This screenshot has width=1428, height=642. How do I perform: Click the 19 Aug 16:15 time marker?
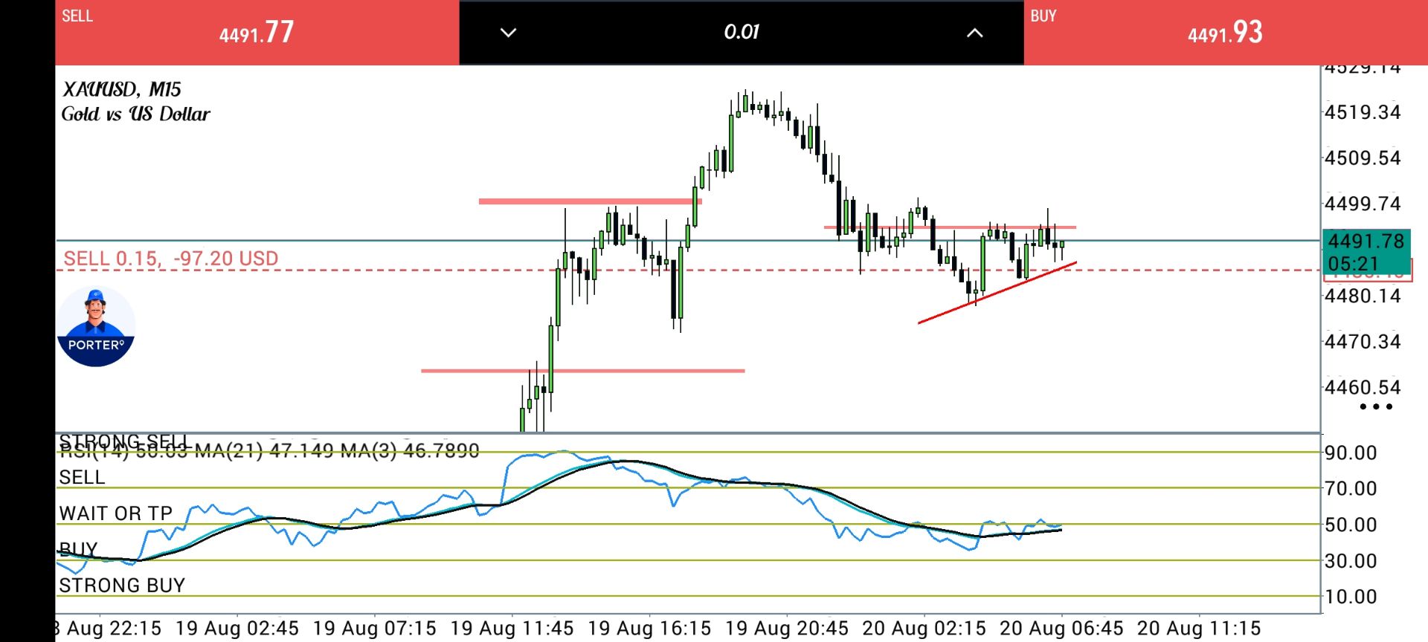649,628
